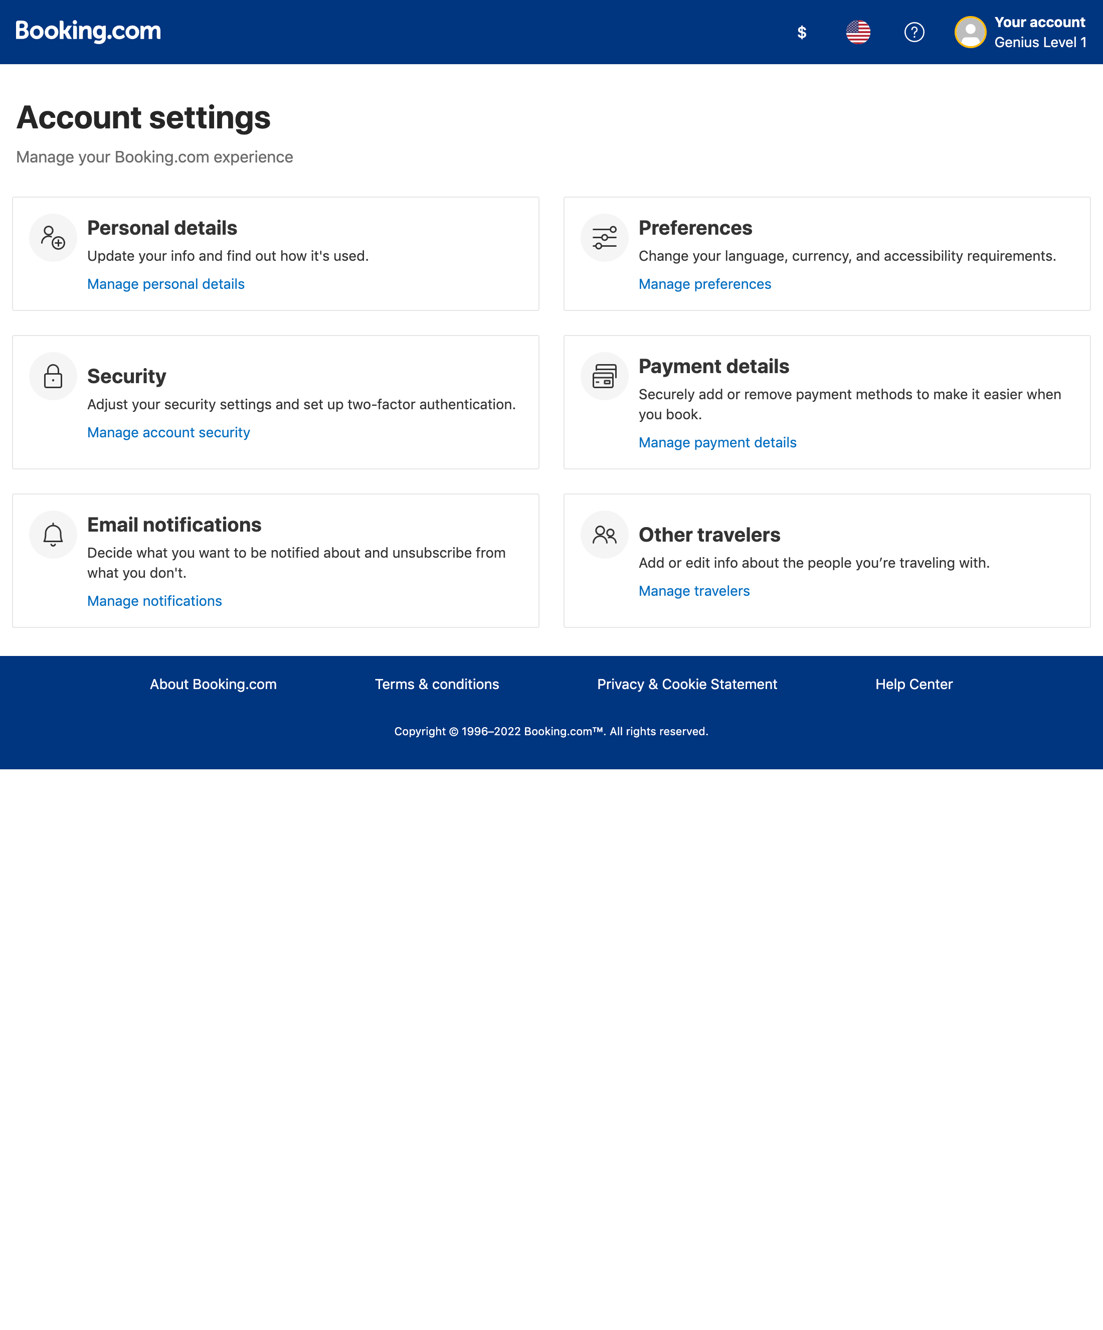Viewport: 1103px width, 1330px height.
Task: Open About Booking.com in the footer
Action: point(212,684)
